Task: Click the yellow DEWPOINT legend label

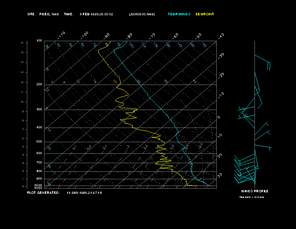Action: point(205,14)
